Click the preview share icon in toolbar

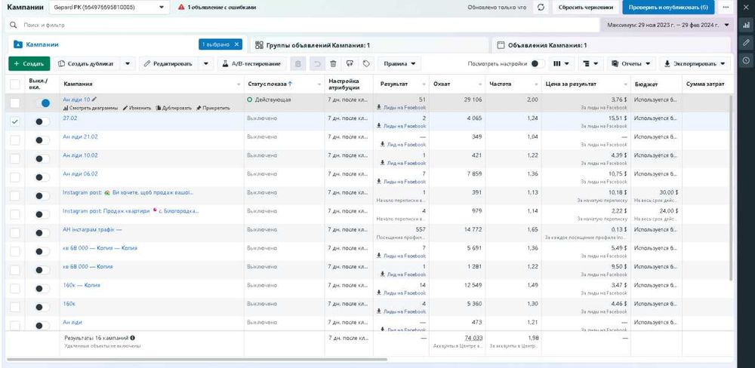point(350,63)
